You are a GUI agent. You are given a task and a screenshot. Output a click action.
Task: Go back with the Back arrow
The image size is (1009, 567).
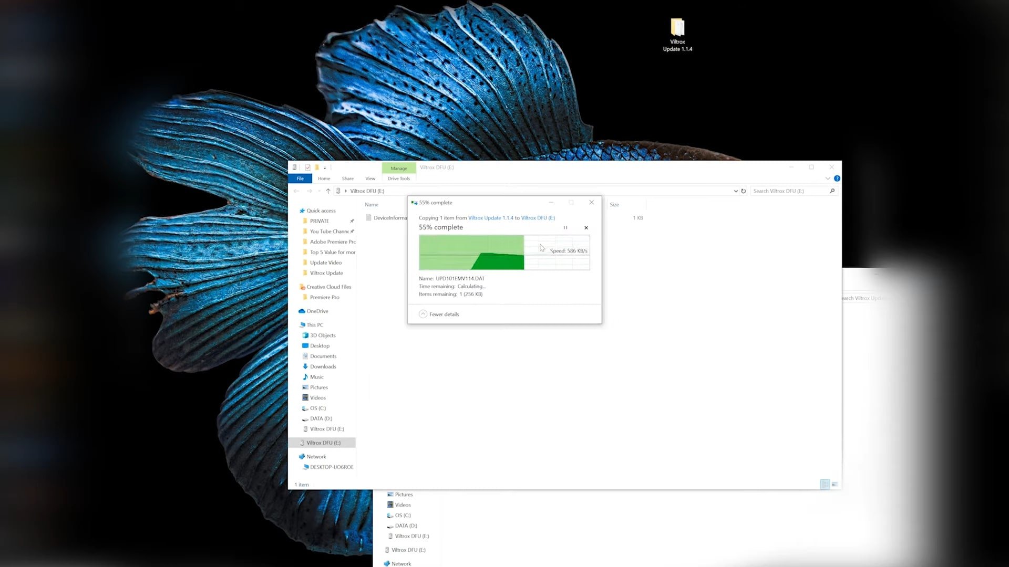[x=297, y=191]
